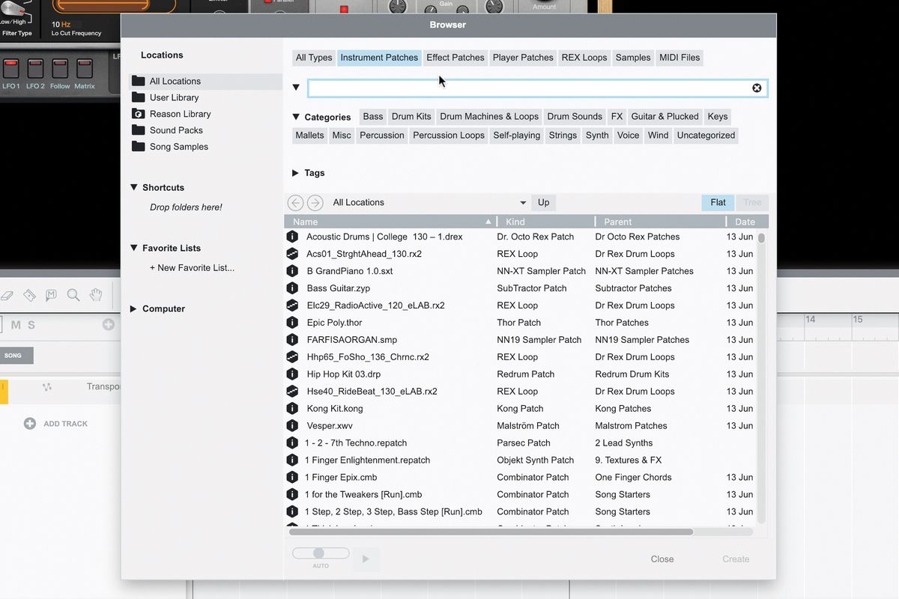Switch the list to Tree view
The width and height of the screenshot is (899, 599).
pos(752,202)
